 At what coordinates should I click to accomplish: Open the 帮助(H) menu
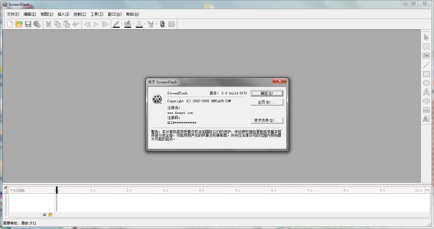(x=132, y=14)
